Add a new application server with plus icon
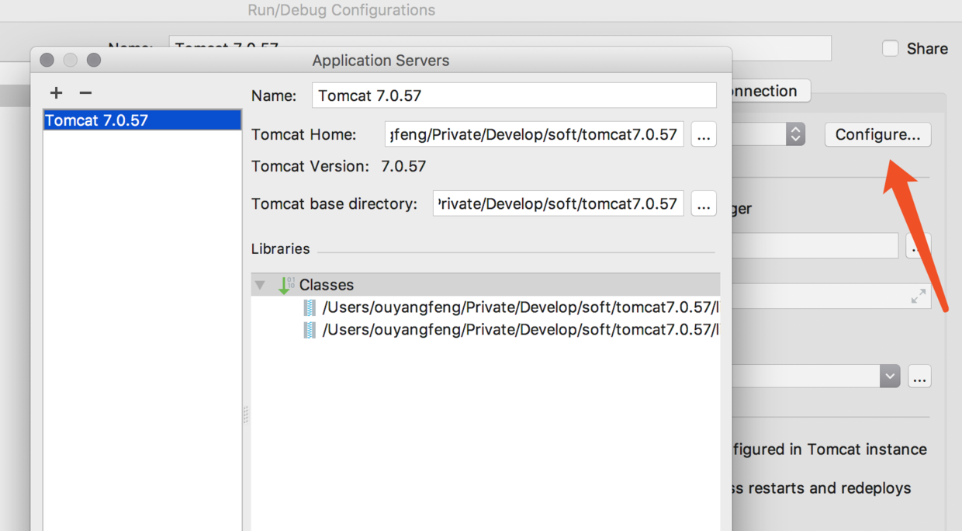Screen dimensions: 962x531 [x=56, y=92]
